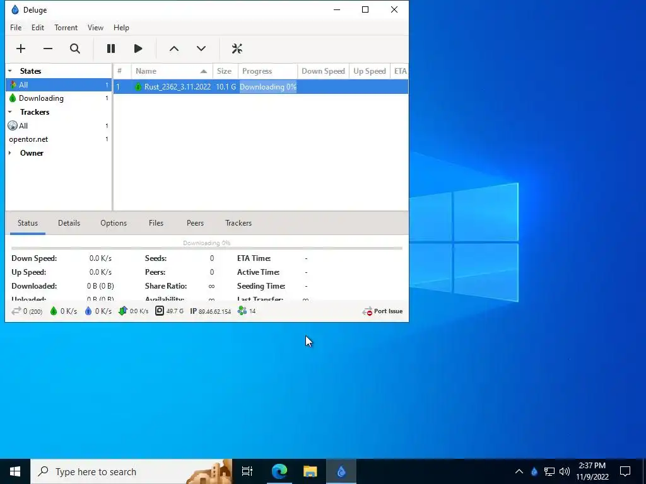Select the All states filter
This screenshot has height=484, width=646.
[59, 85]
